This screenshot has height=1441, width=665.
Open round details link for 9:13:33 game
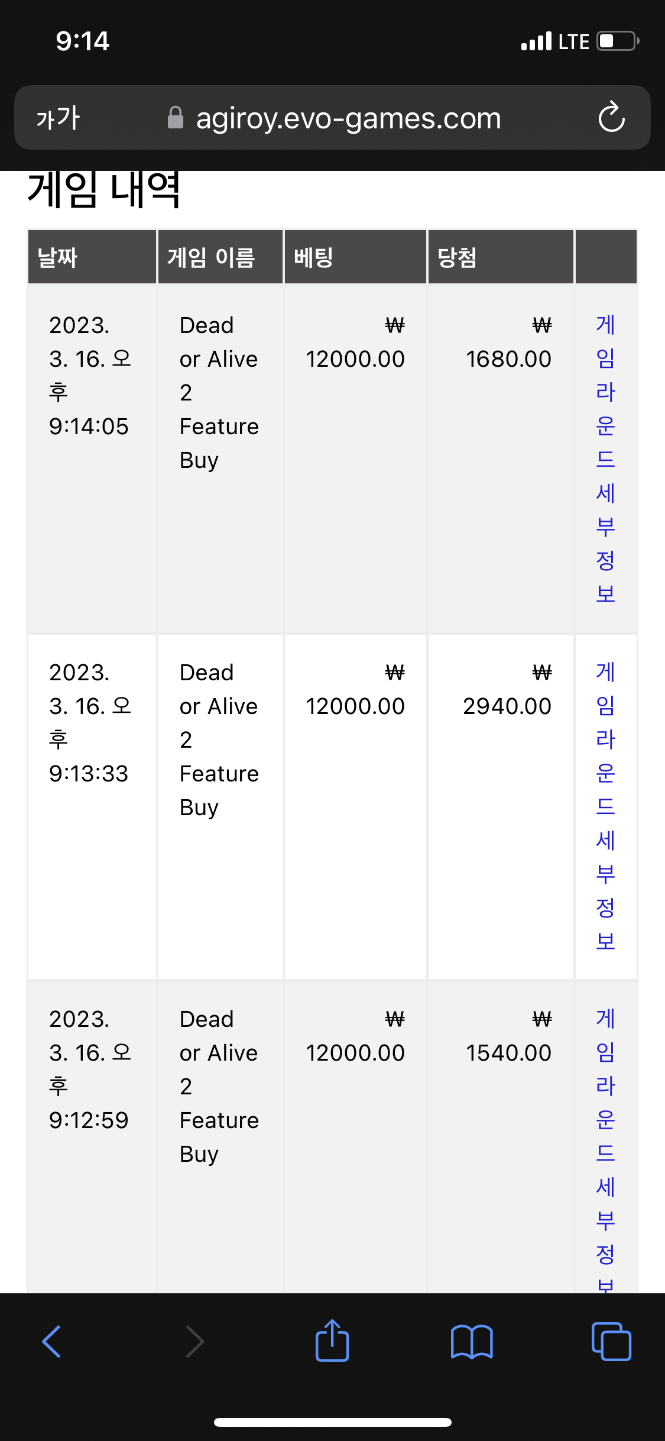[605, 806]
